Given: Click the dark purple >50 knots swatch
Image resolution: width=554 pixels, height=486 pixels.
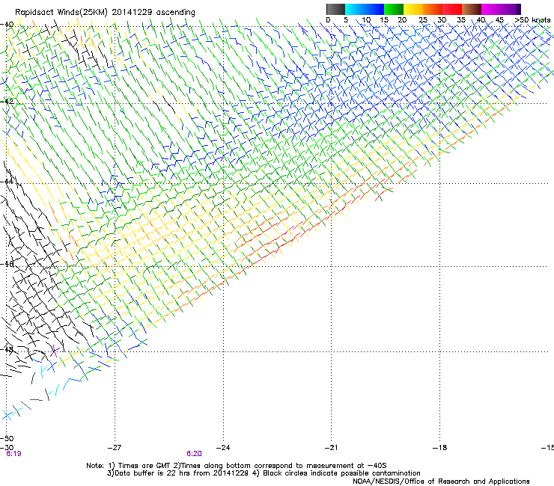Looking at the screenshot, I should point(519,9).
